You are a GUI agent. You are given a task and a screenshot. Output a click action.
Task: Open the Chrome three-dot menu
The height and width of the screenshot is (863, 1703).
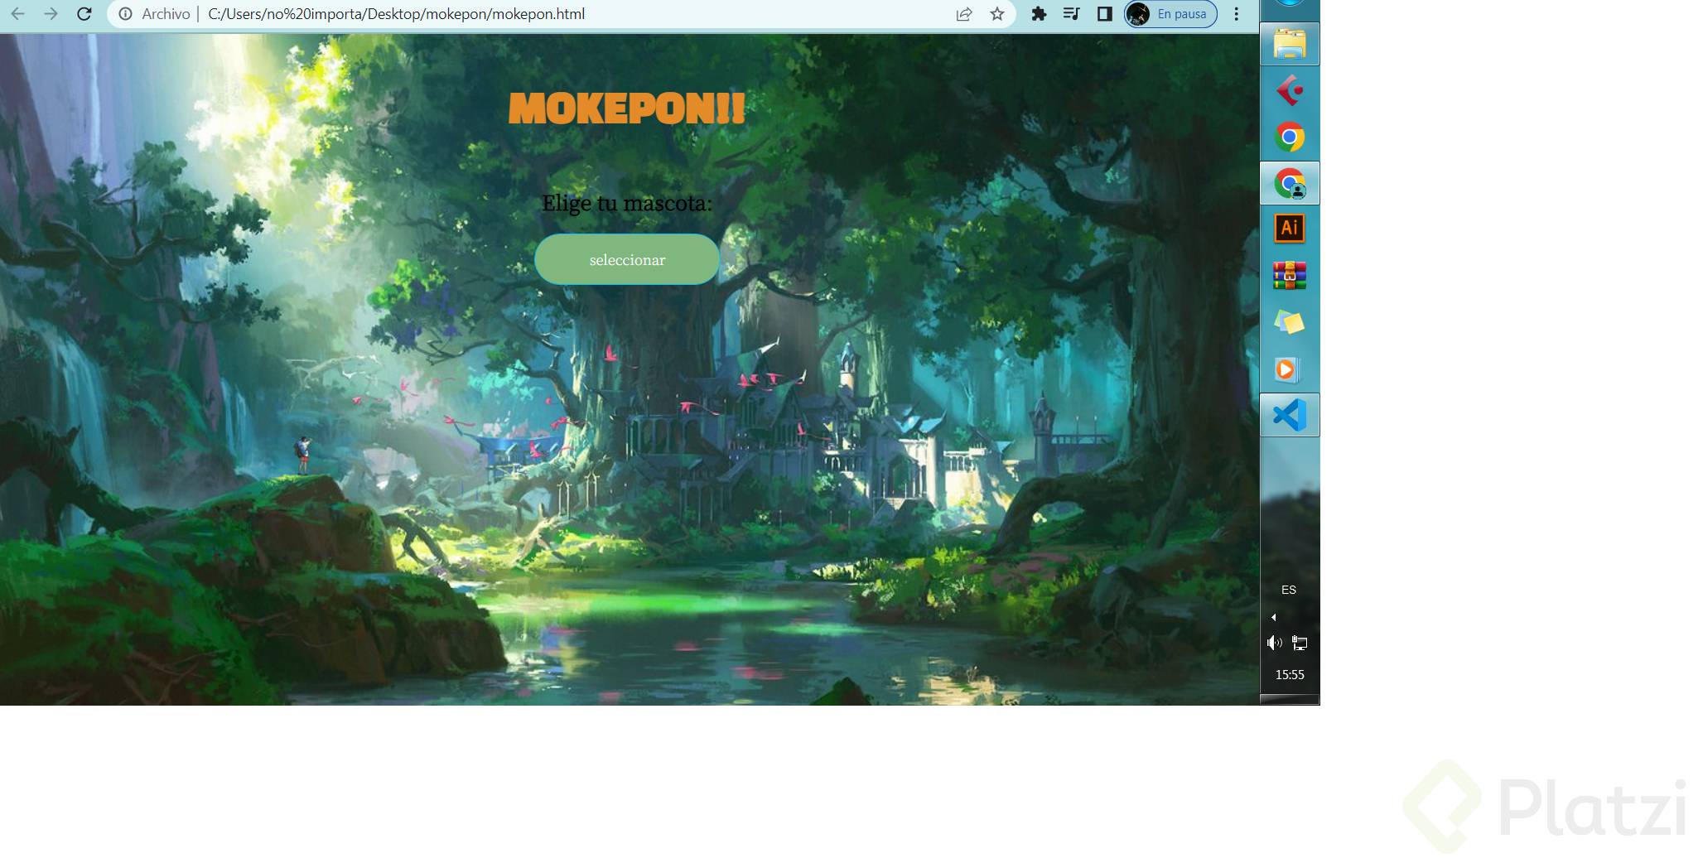tap(1236, 14)
